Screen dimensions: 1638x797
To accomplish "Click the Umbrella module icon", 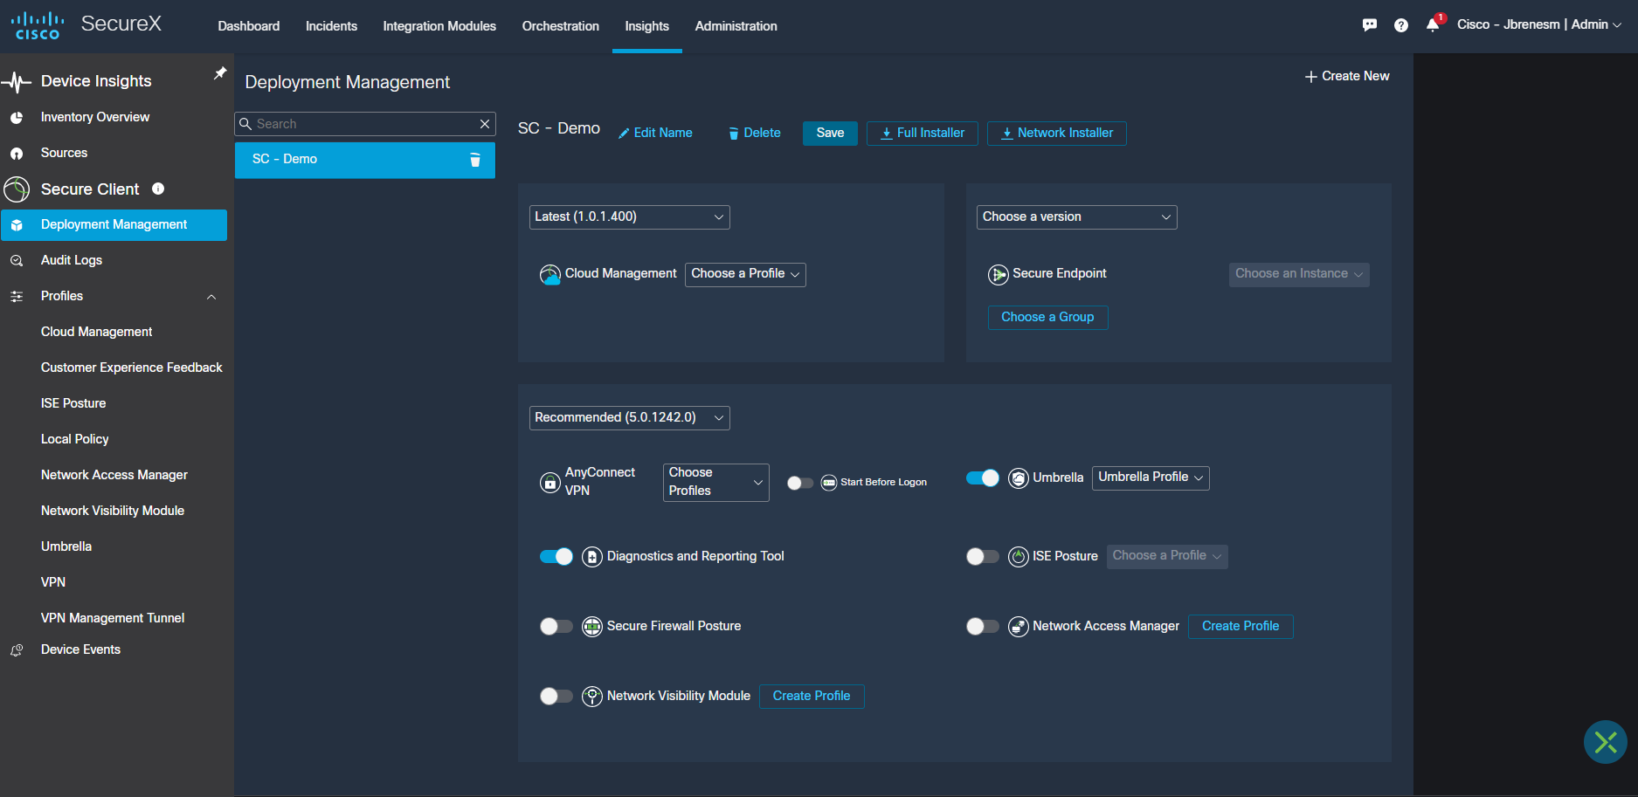I will pos(1019,478).
